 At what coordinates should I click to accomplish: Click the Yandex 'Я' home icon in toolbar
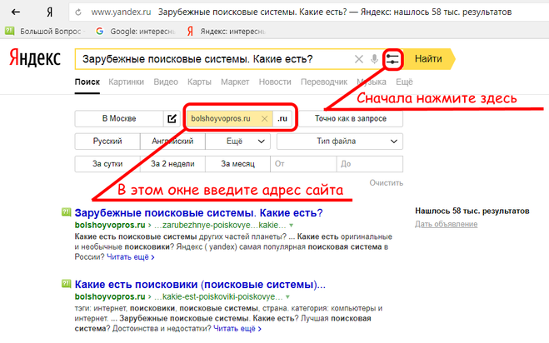(x=50, y=12)
